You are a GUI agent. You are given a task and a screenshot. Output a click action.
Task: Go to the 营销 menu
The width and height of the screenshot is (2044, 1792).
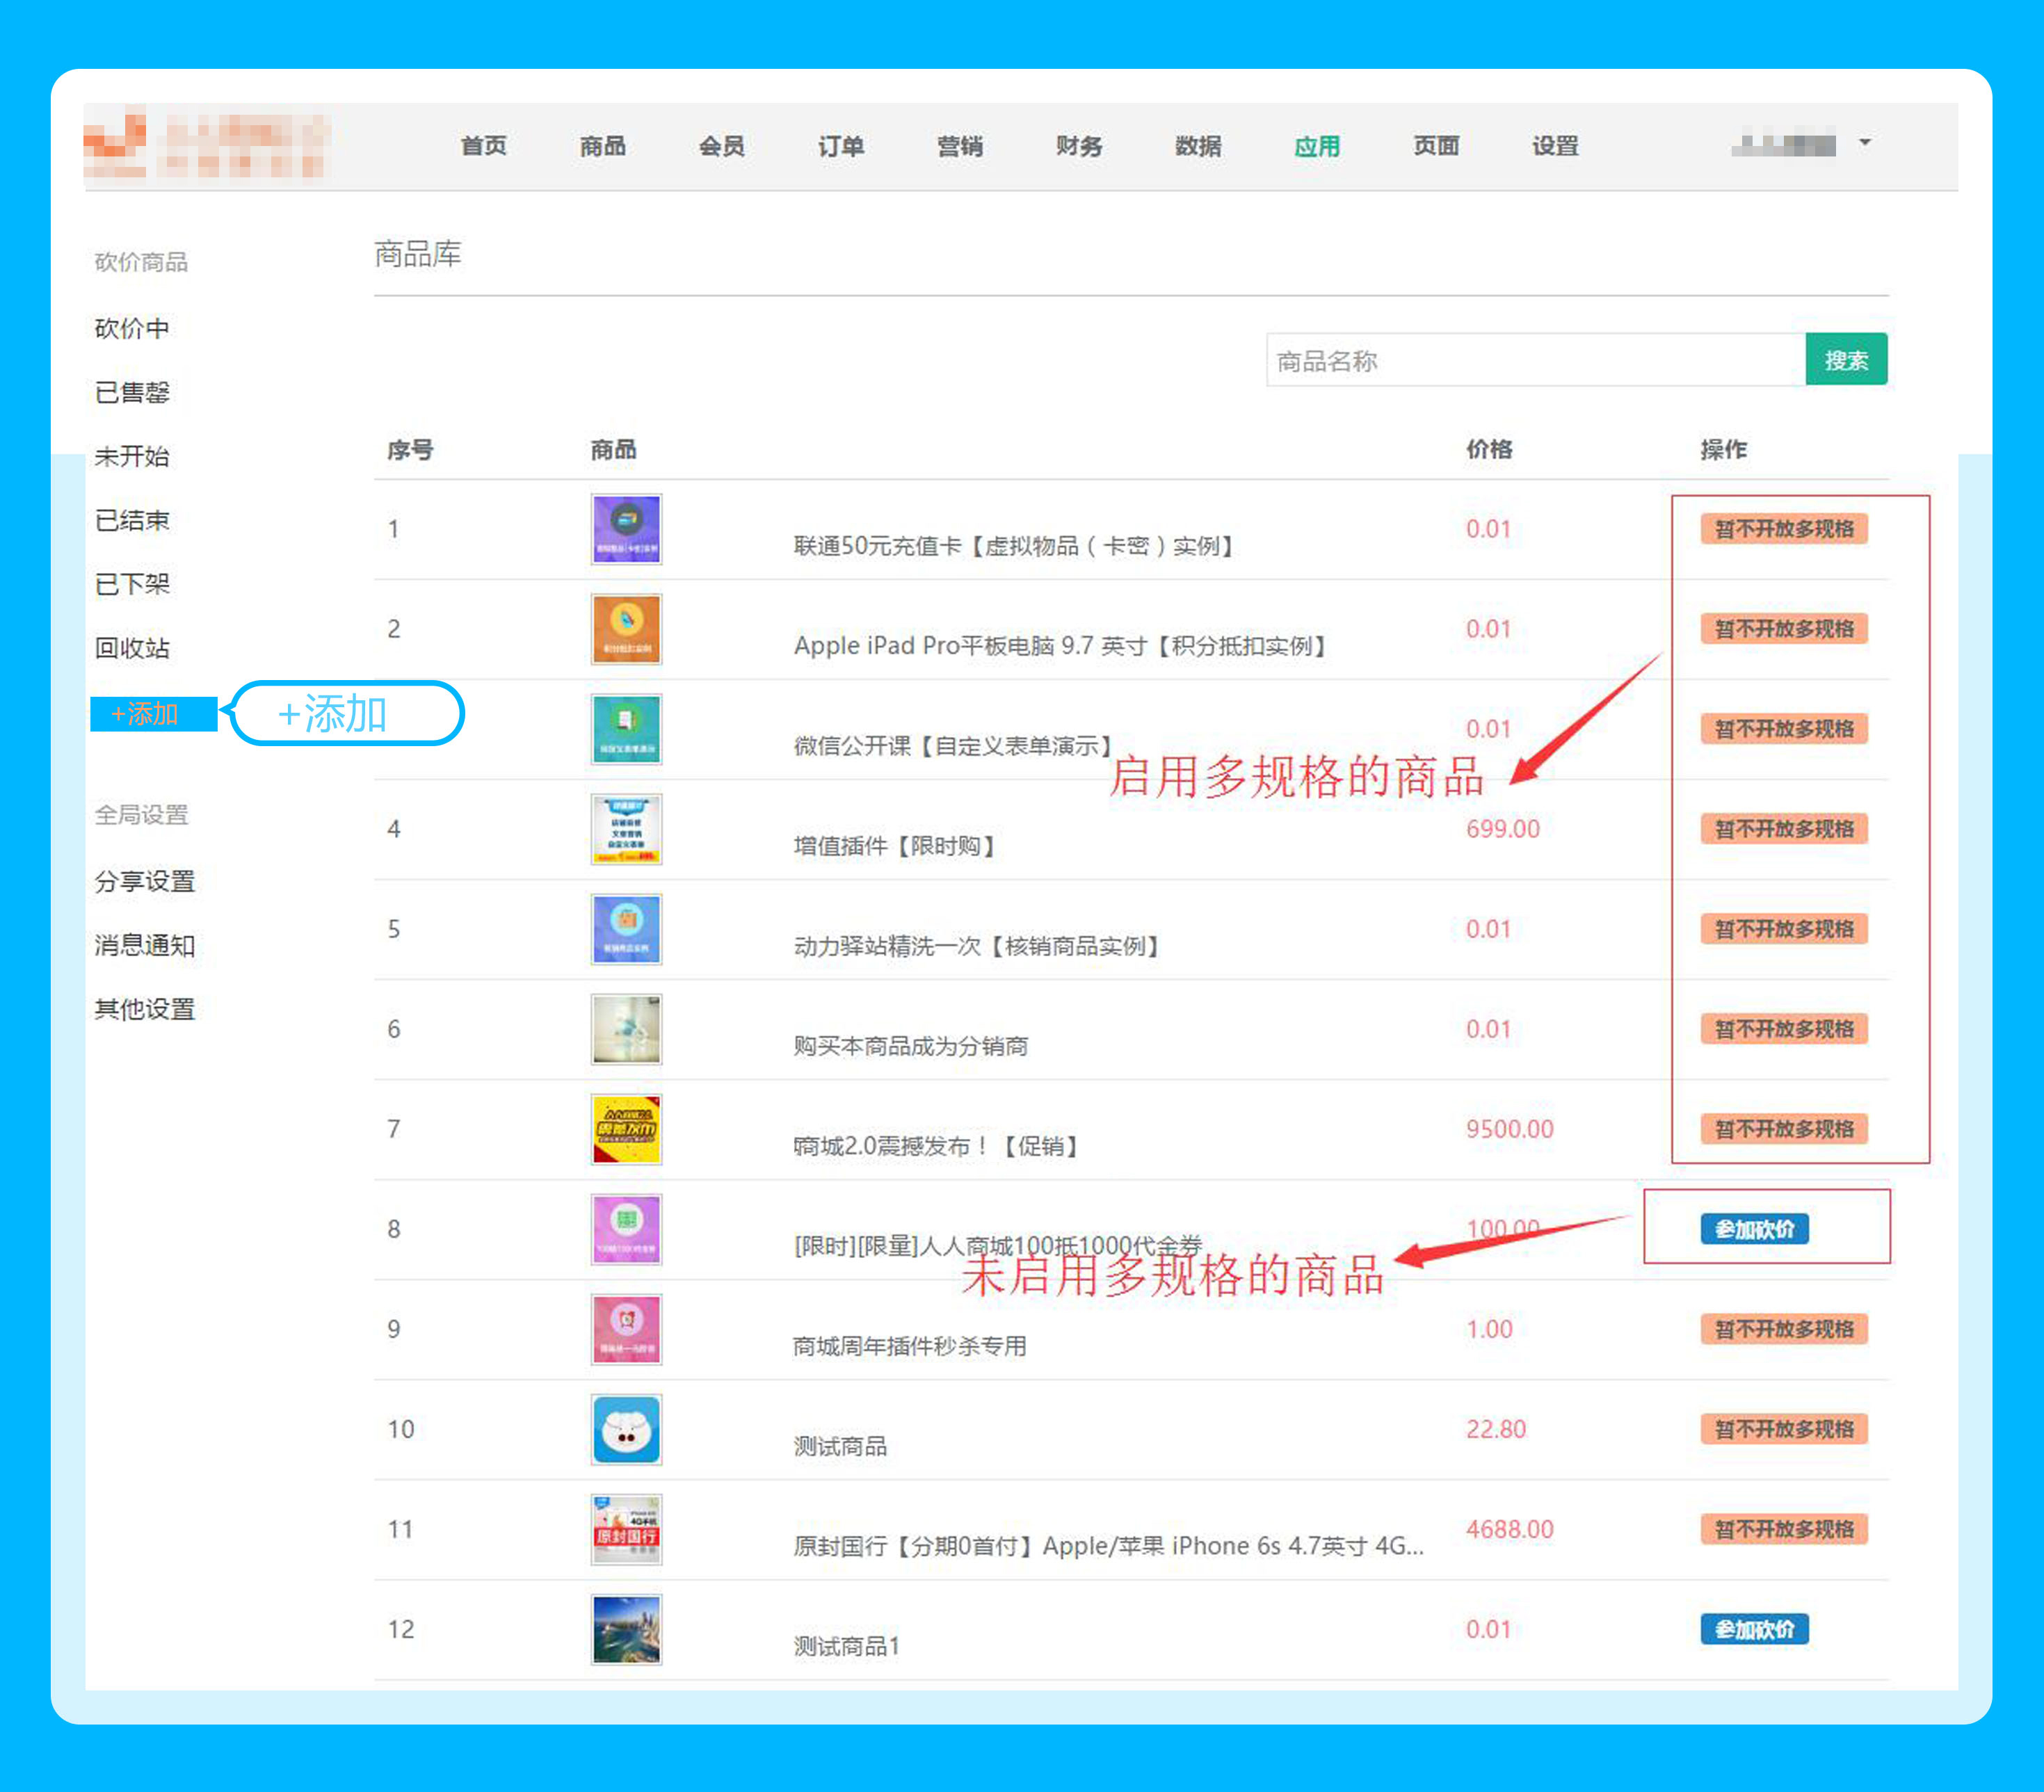pos(959,147)
